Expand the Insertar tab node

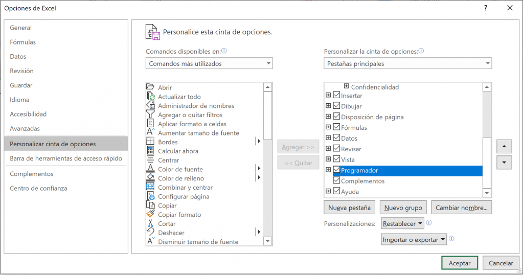[328, 95]
